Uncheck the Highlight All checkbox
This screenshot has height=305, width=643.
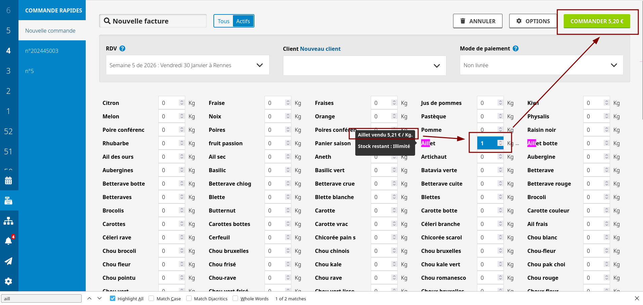(113, 298)
